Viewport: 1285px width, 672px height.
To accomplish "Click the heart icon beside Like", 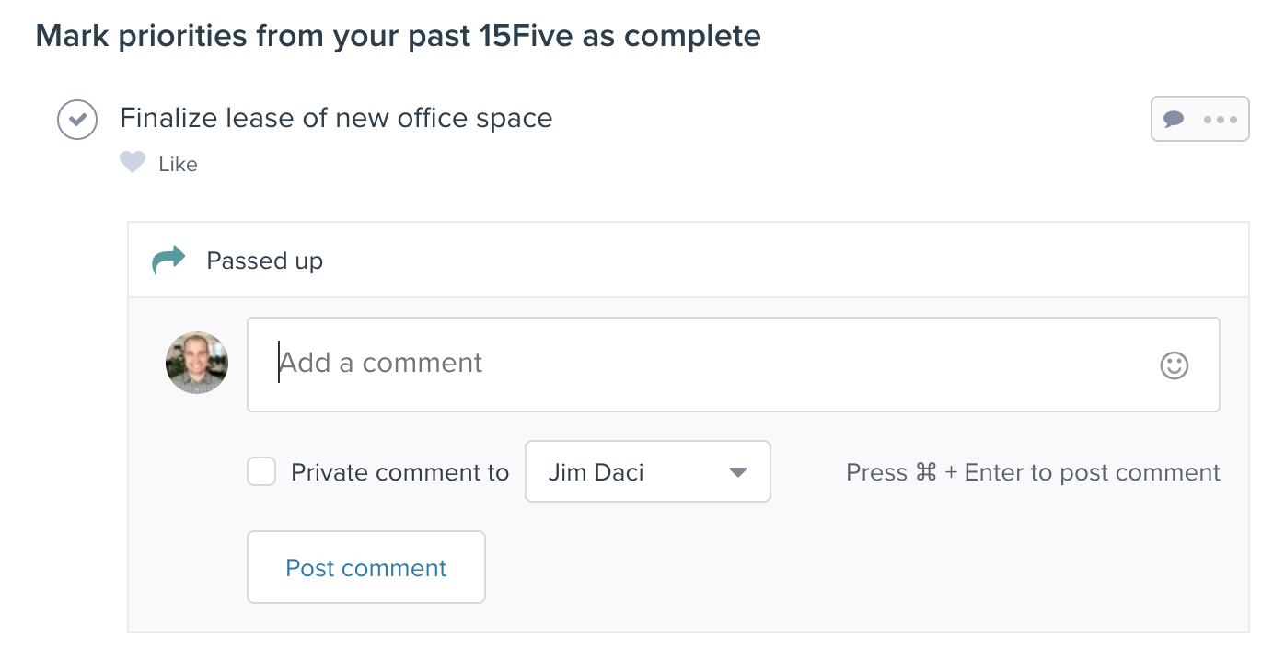I will (x=133, y=163).
